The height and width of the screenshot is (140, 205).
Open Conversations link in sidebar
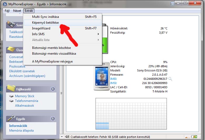tap(16, 57)
